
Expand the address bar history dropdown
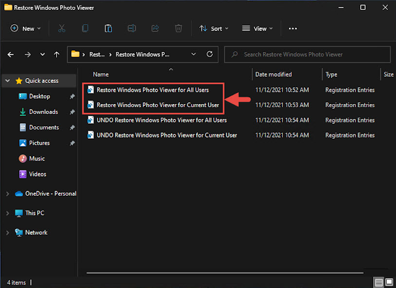[194, 54]
